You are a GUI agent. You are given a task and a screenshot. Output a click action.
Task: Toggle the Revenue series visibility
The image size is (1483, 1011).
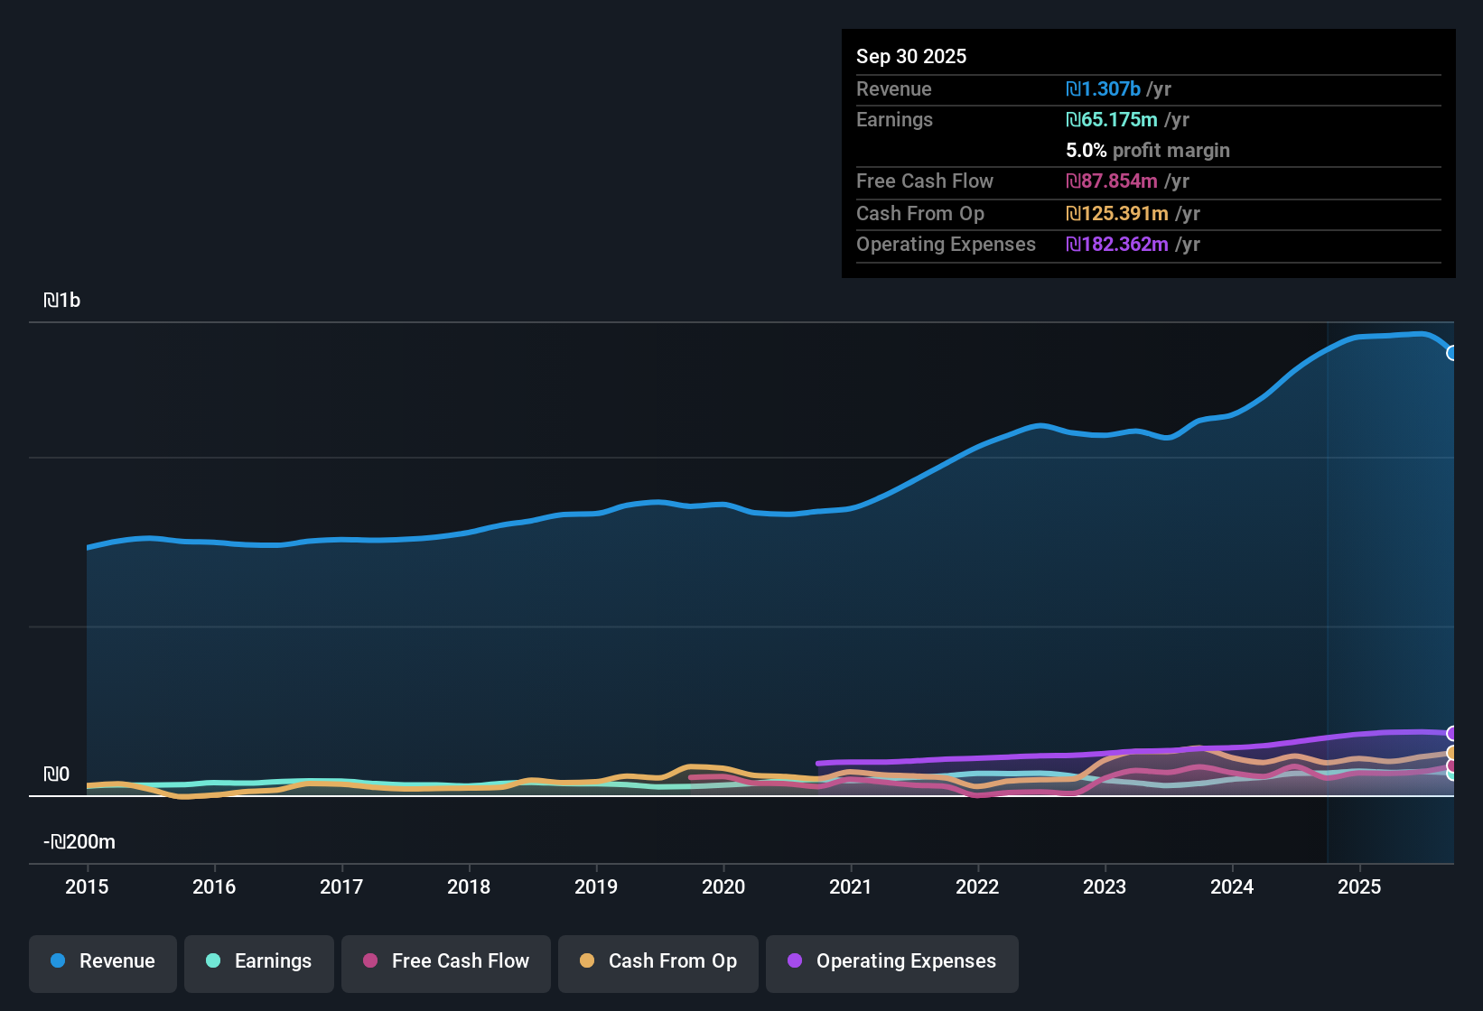click(102, 961)
